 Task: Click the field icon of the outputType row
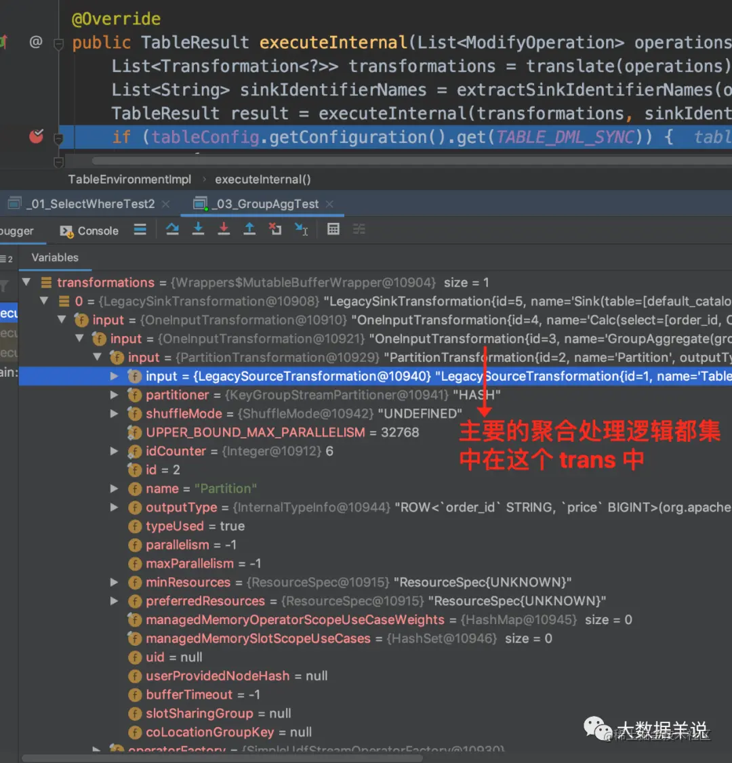click(x=134, y=508)
